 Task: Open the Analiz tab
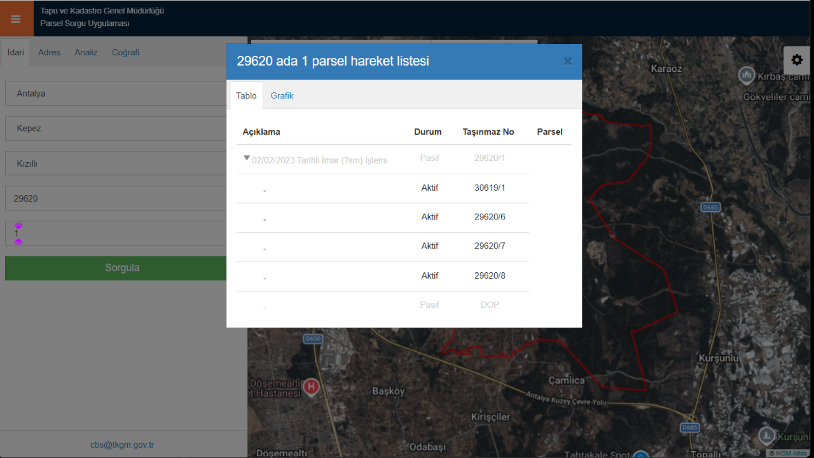tap(86, 52)
